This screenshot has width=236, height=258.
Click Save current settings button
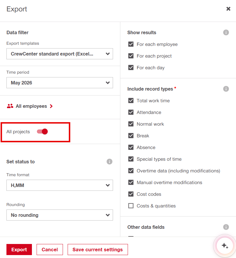tap(98, 250)
